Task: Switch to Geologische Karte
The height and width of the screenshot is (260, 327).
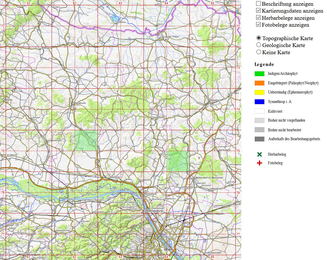Action: click(x=258, y=45)
